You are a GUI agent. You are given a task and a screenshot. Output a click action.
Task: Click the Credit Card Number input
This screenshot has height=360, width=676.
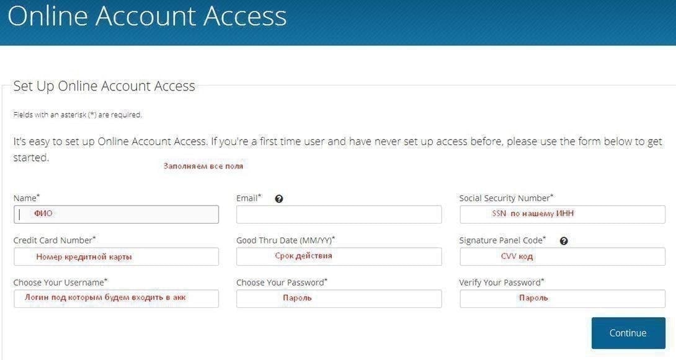tap(116, 257)
